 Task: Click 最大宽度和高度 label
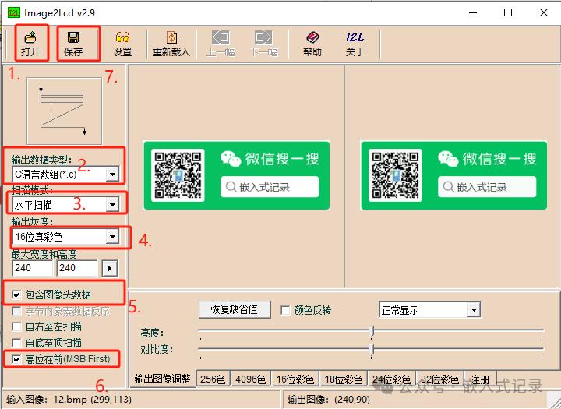coord(44,255)
